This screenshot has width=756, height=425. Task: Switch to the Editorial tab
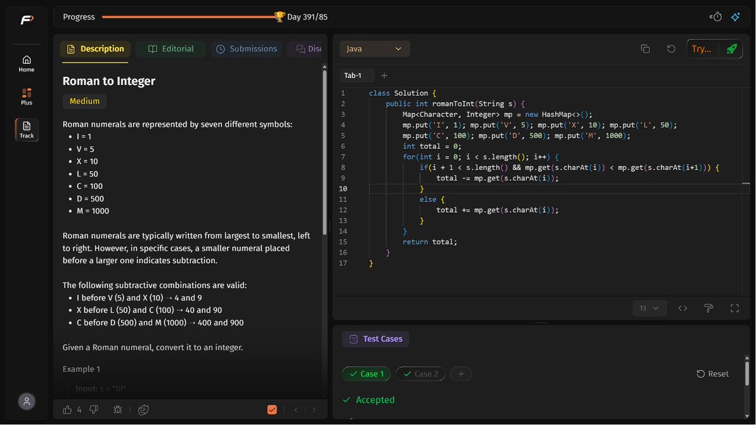pos(171,48)
